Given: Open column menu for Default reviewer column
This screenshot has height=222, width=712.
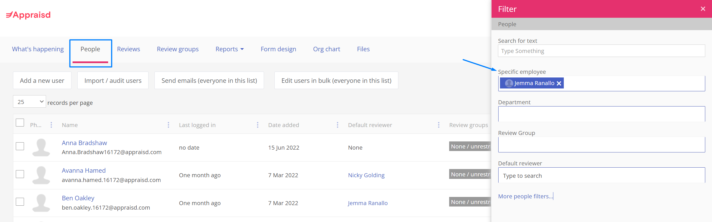Looking at the screenshot, I should 438,125.
